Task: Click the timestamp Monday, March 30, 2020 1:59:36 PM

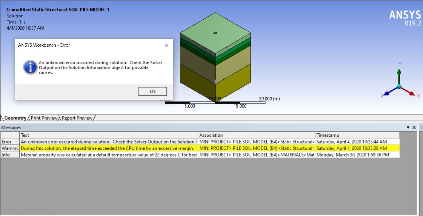Action: 358,155
